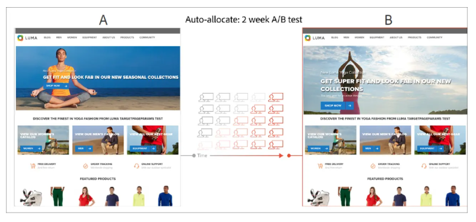Image resolution: width=476 pixels, height=222 pixels.
Task: Select the white gear product on page A
Action: point(31,198)
